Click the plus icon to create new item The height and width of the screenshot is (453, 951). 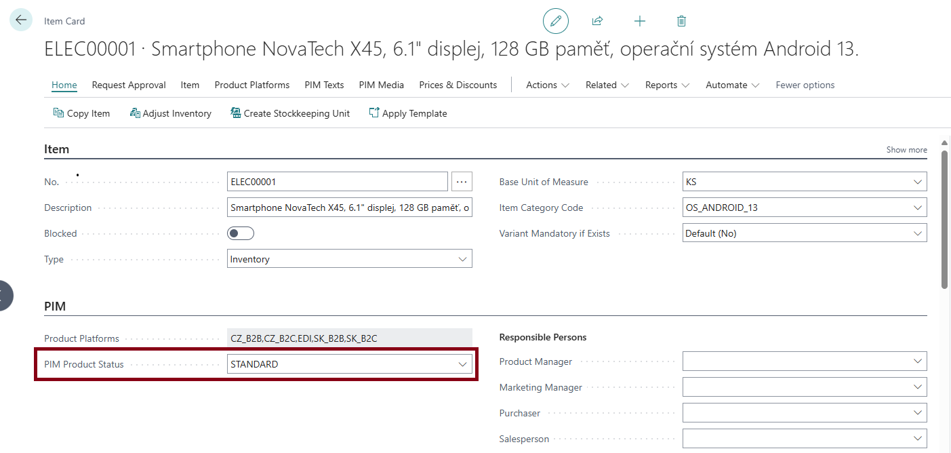tap(639, 21)
